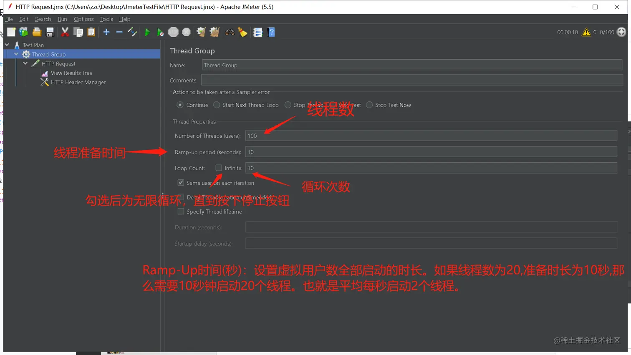Check the Infinite loop checkbox
Image resolution: width=631 pixels, height=355 pixels.
tap(219, 168)
